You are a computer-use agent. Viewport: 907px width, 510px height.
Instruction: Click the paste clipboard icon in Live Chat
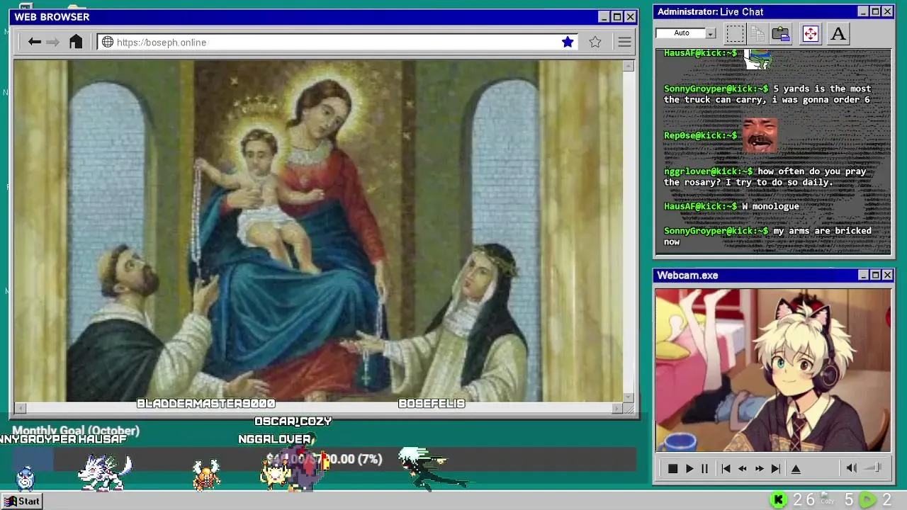tap(781, 33)
